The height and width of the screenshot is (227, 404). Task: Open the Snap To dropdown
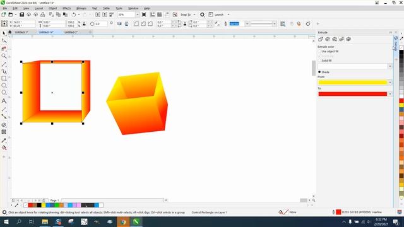(x=194, y=15)
